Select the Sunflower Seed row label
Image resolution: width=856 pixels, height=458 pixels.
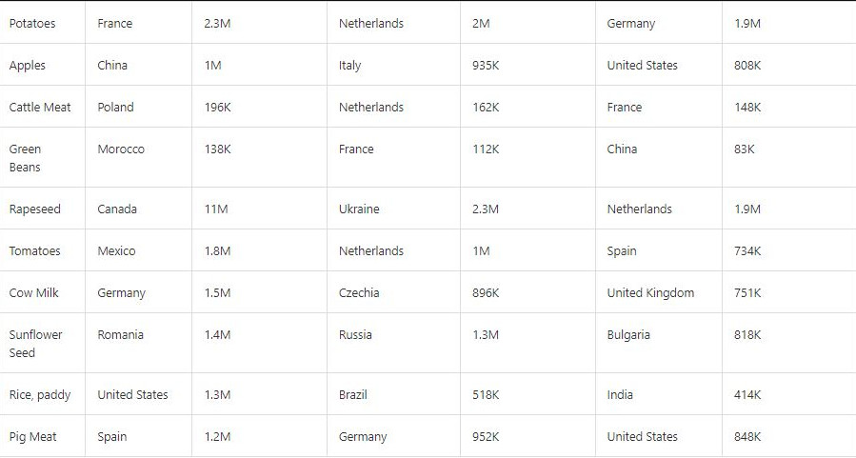coord(36,344)
